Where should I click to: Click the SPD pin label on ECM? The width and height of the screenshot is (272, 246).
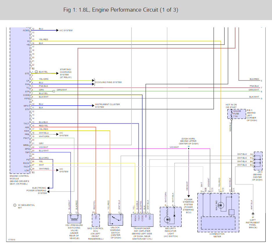27,149
